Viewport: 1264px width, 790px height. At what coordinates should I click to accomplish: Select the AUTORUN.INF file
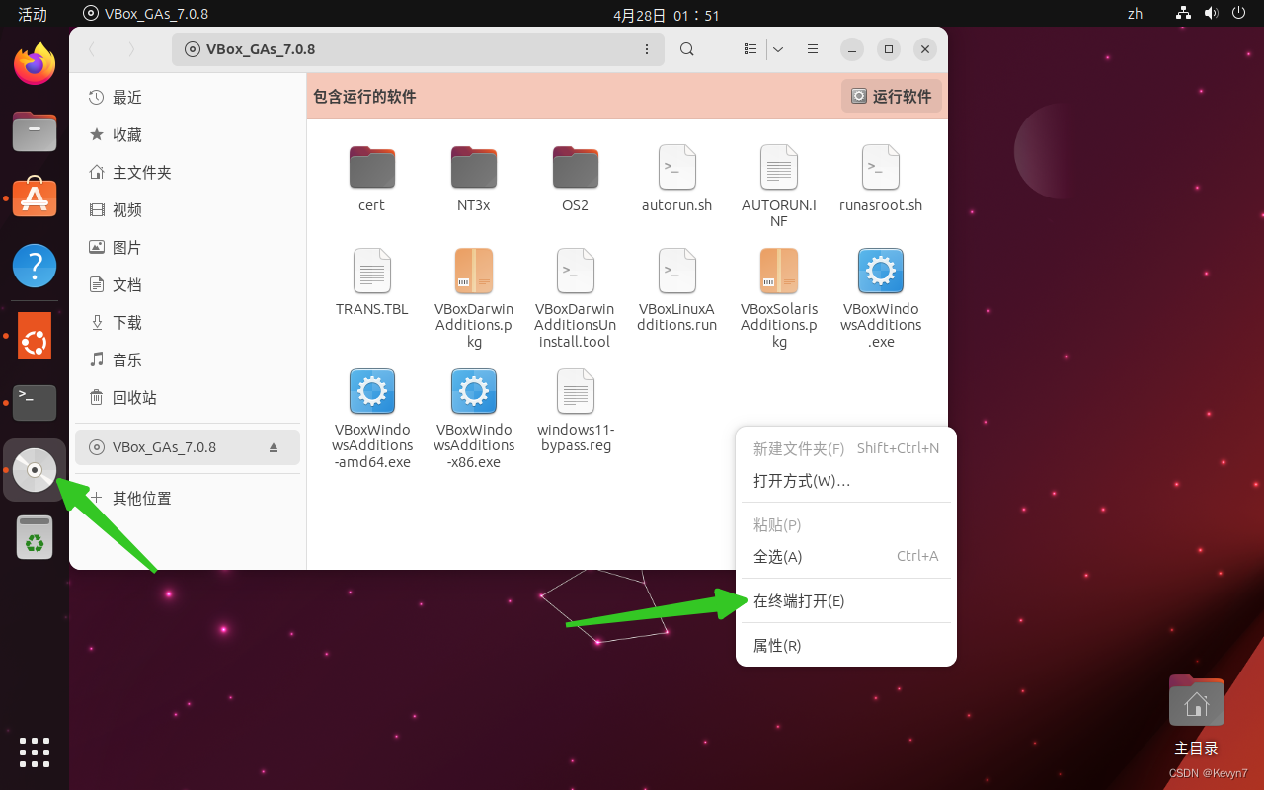coord(779,187)
